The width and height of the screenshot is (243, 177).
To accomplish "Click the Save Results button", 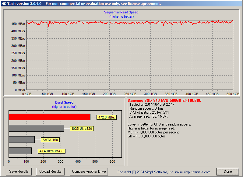I will point(19,172).
